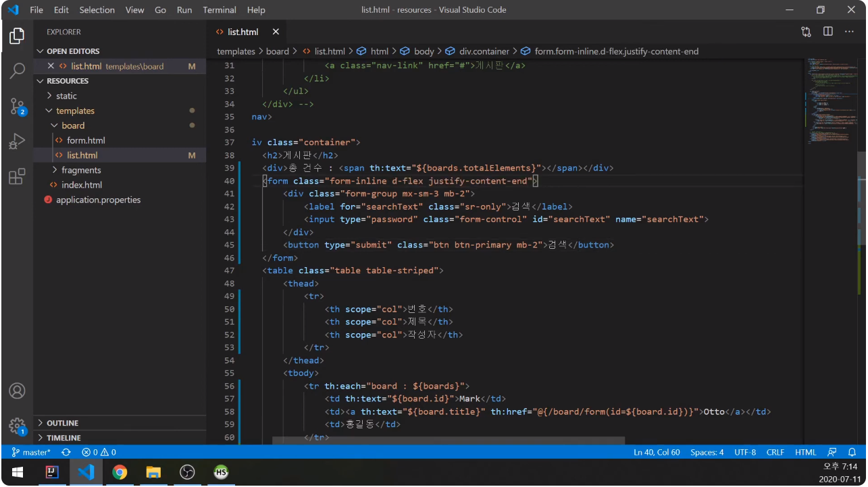Open the HS app on the taskbar
This screenshot has width=868, height=487.
coord(221,472)
